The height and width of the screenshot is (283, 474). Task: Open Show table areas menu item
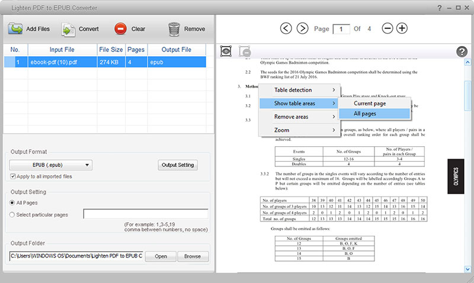pyautogui.click(x=299, y=103)
